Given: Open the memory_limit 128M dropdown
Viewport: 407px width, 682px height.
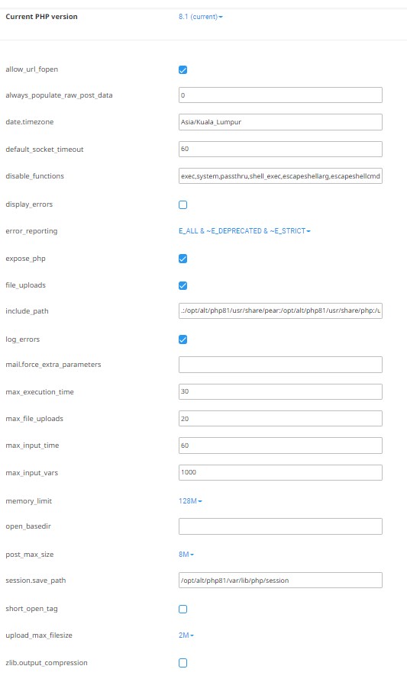Looking at the screenshot, I should pos(190,501).
